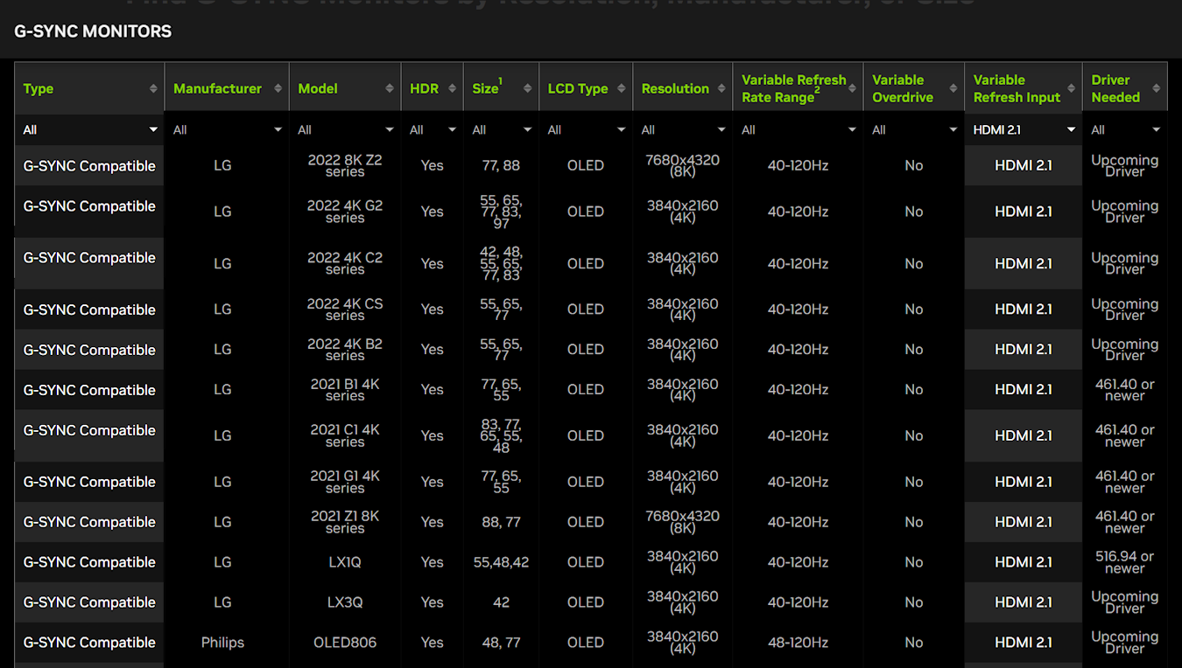This screenshot has height=668, width=1182.
Task: Select the LX3Q model cell
Action: 345,602
